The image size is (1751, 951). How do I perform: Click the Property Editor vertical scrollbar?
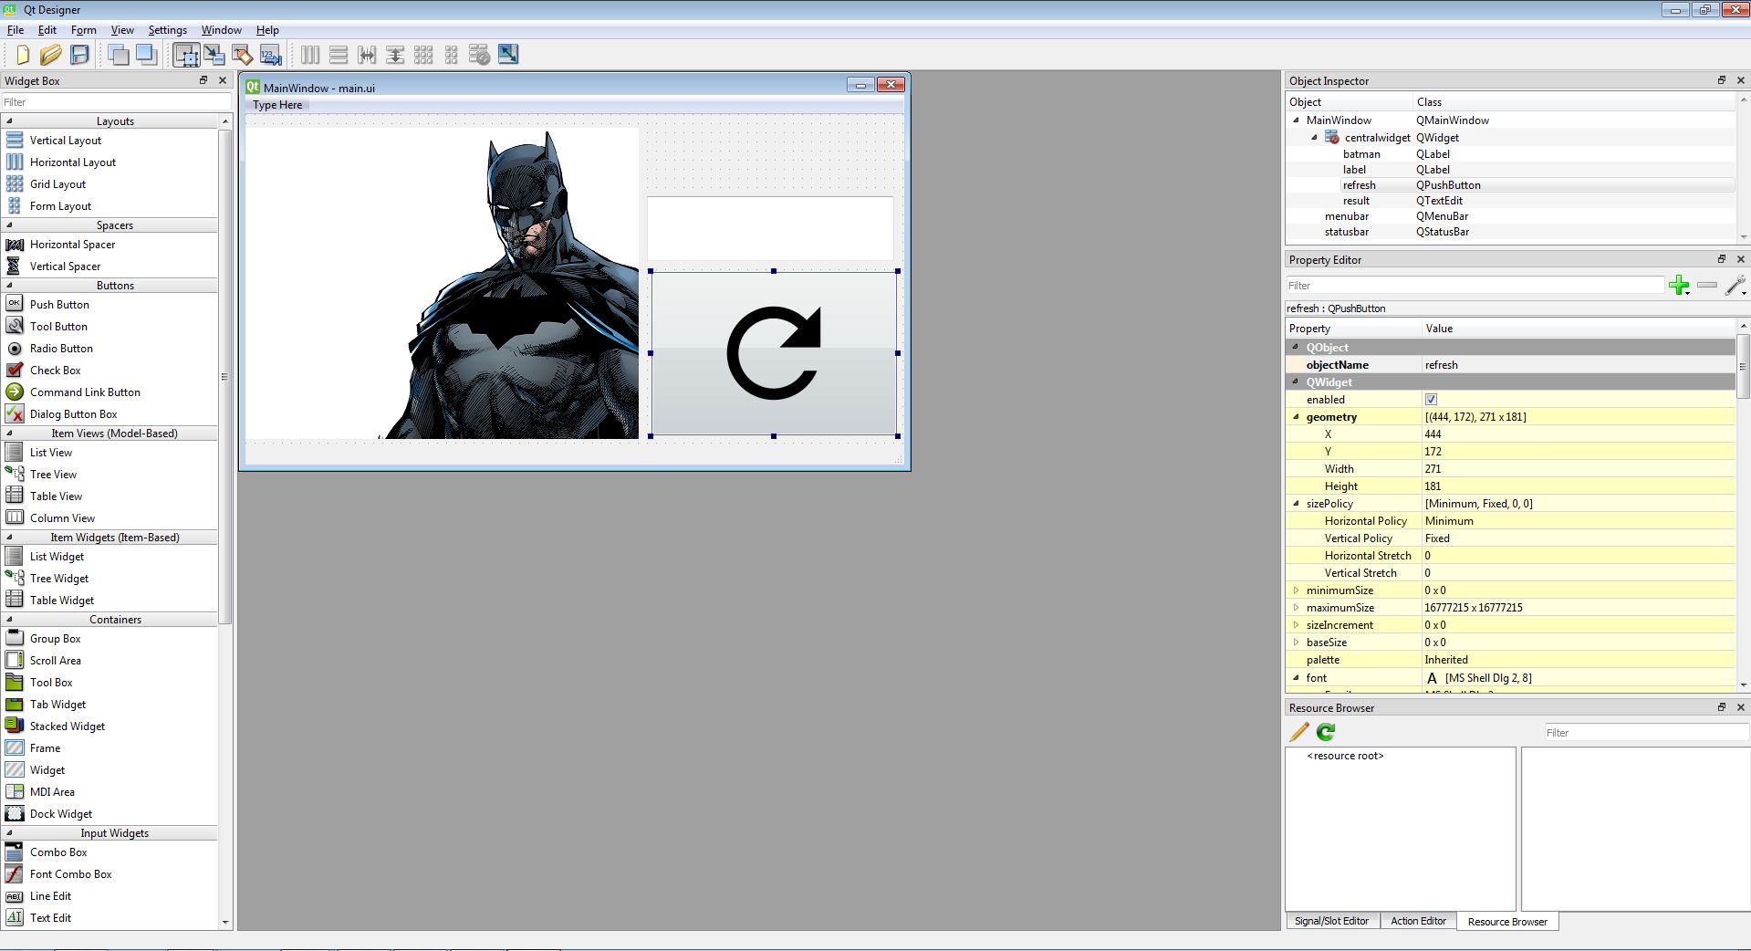(x=1743, y=365)
